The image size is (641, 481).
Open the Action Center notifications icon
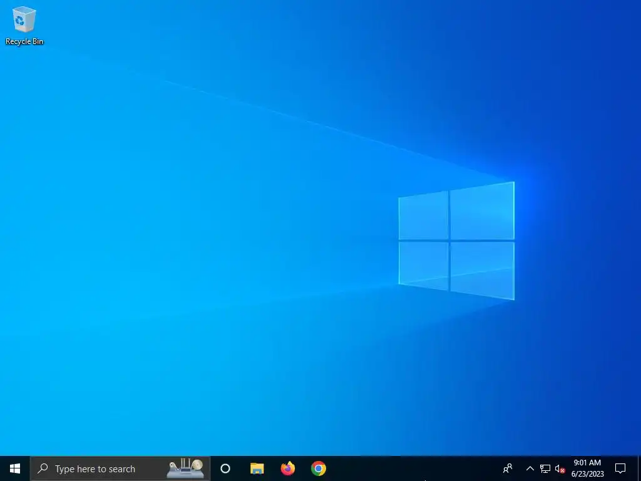point(620,468)
